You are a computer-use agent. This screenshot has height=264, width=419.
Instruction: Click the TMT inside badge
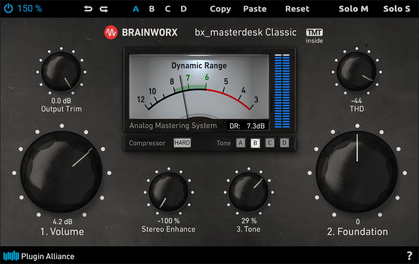314,36
